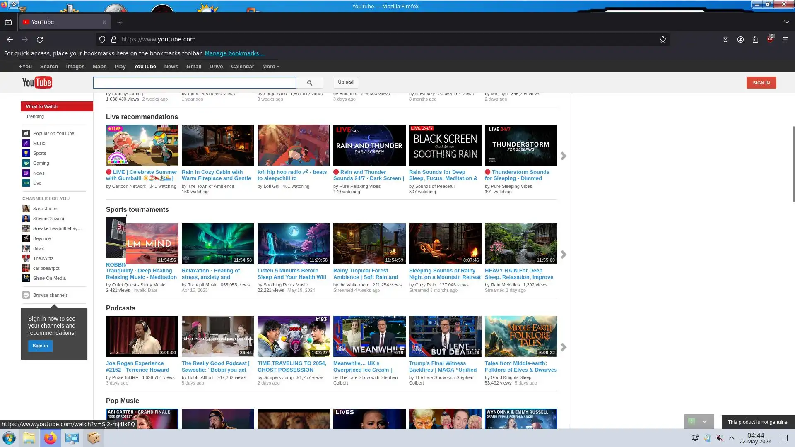The width and height of the screenshot is (795, 447).
Task: Click the Browse channels plus icon
Action: tap(26, 295)
